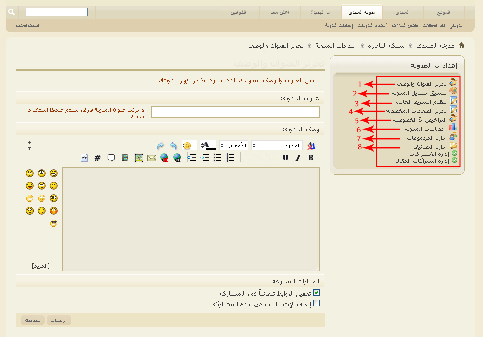
Task: Toggle underline with the U icon
Action: [285, 158]
